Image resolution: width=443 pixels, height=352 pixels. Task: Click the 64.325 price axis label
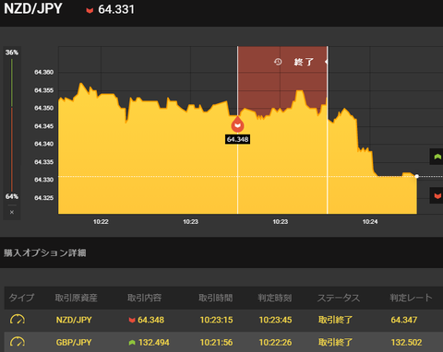(x=43, y=198)
